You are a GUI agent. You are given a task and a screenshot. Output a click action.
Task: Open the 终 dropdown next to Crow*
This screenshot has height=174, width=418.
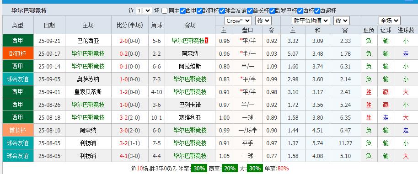coord(263,21)
